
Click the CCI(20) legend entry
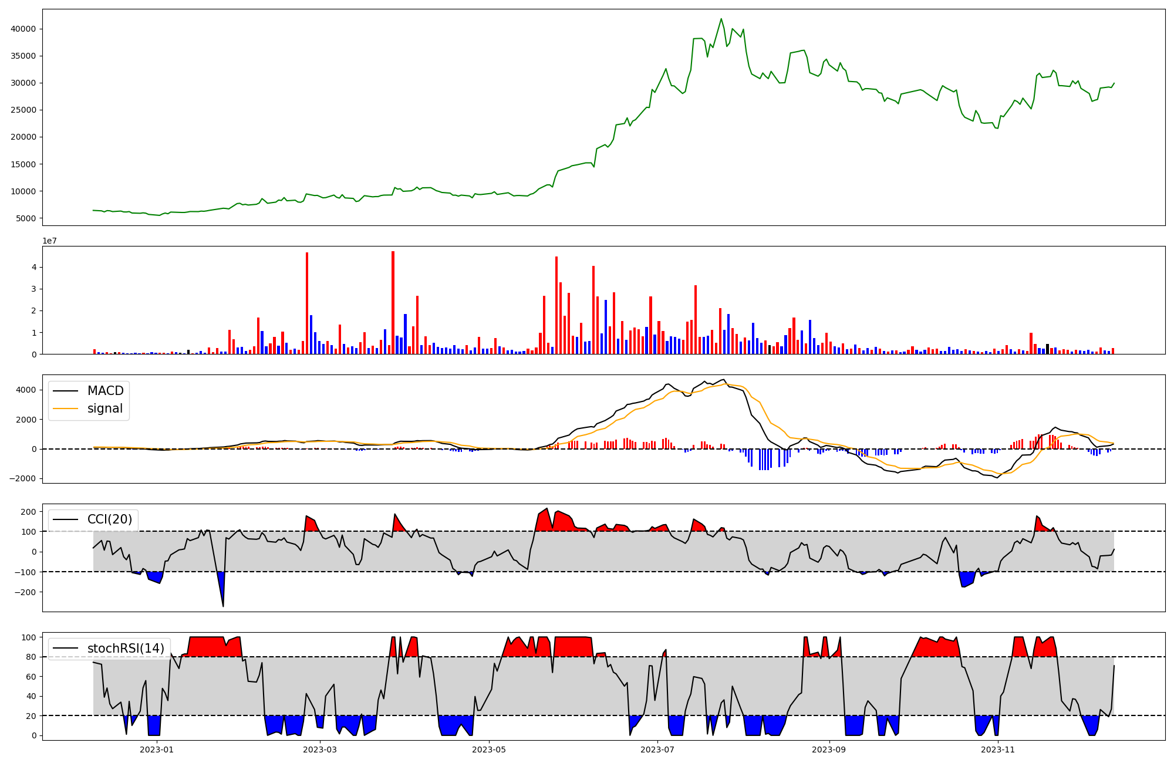pyautogui.click(x=110, y=519)
